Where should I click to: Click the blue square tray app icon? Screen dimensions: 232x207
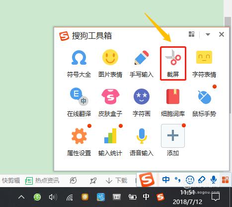point(101,197)
